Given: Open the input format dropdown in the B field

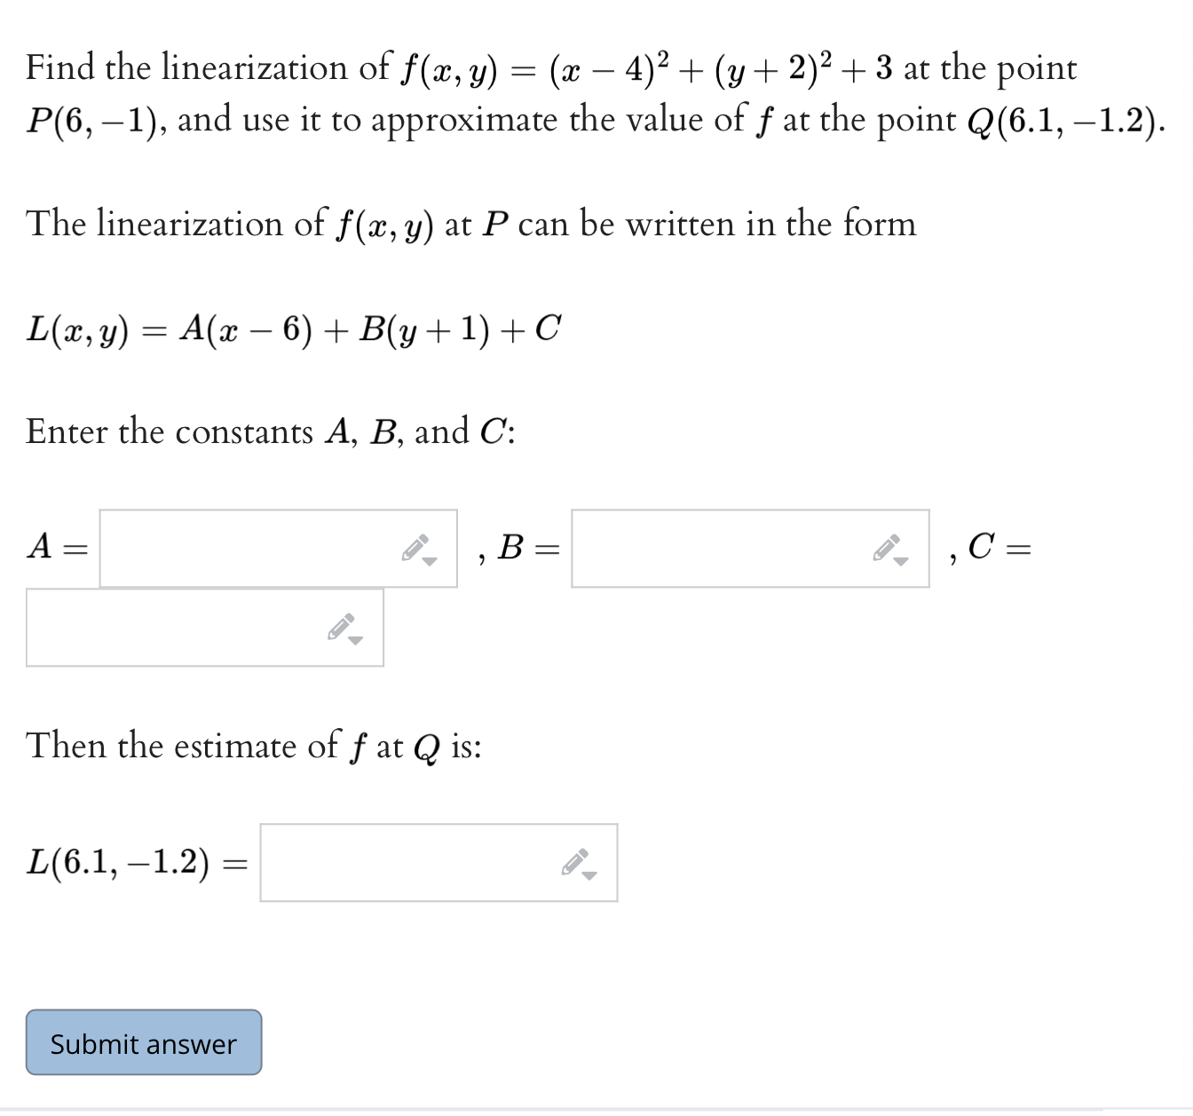Looking at the screenshot, I should tap(901, 562).
